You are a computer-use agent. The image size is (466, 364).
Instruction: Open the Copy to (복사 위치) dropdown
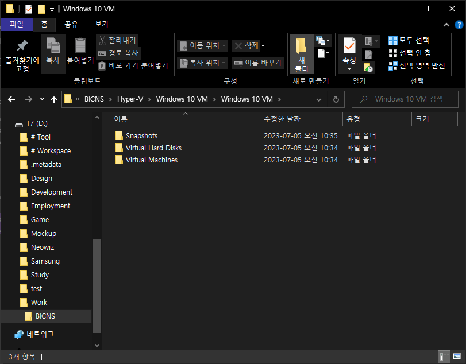(x=202, y=63)
